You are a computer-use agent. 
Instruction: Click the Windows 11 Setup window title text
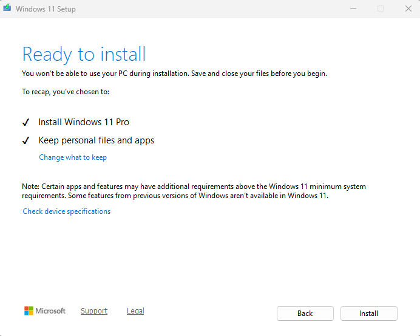tap(46, 9)
